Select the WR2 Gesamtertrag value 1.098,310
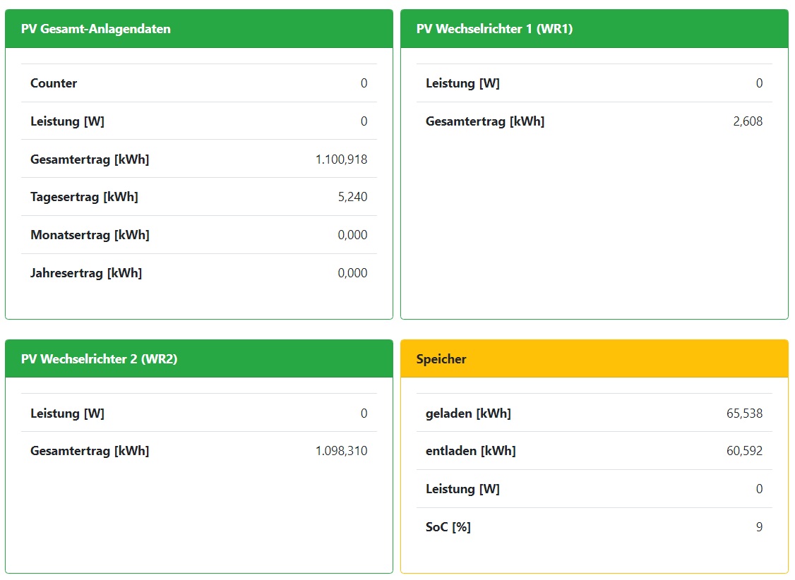 (341, 451)
